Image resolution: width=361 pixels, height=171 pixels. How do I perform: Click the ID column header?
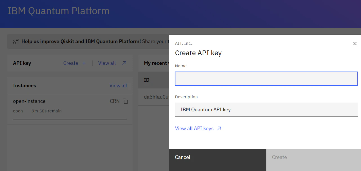(x=147, y=80)
